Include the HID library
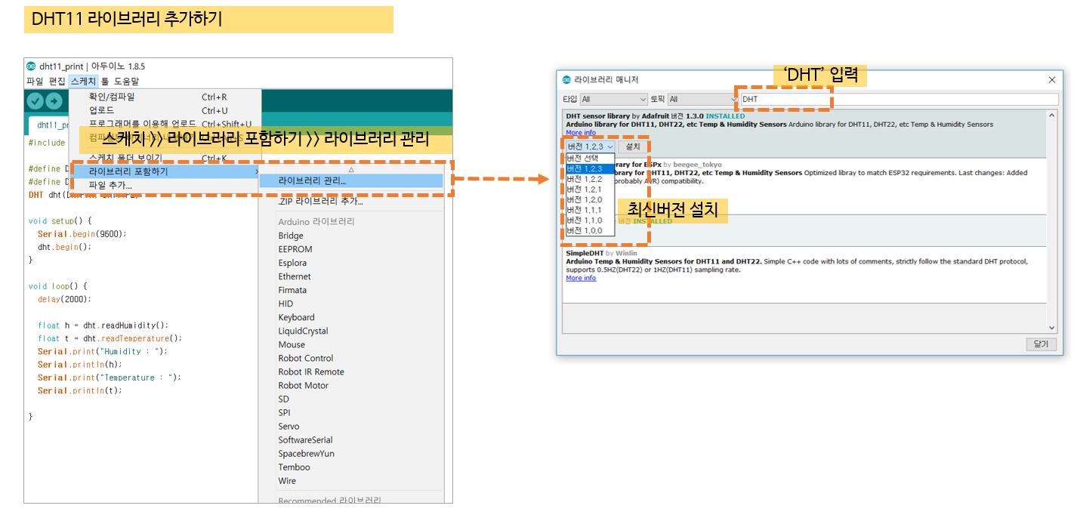This screenshot has width=1080, height=521. (x=285, y=304)
